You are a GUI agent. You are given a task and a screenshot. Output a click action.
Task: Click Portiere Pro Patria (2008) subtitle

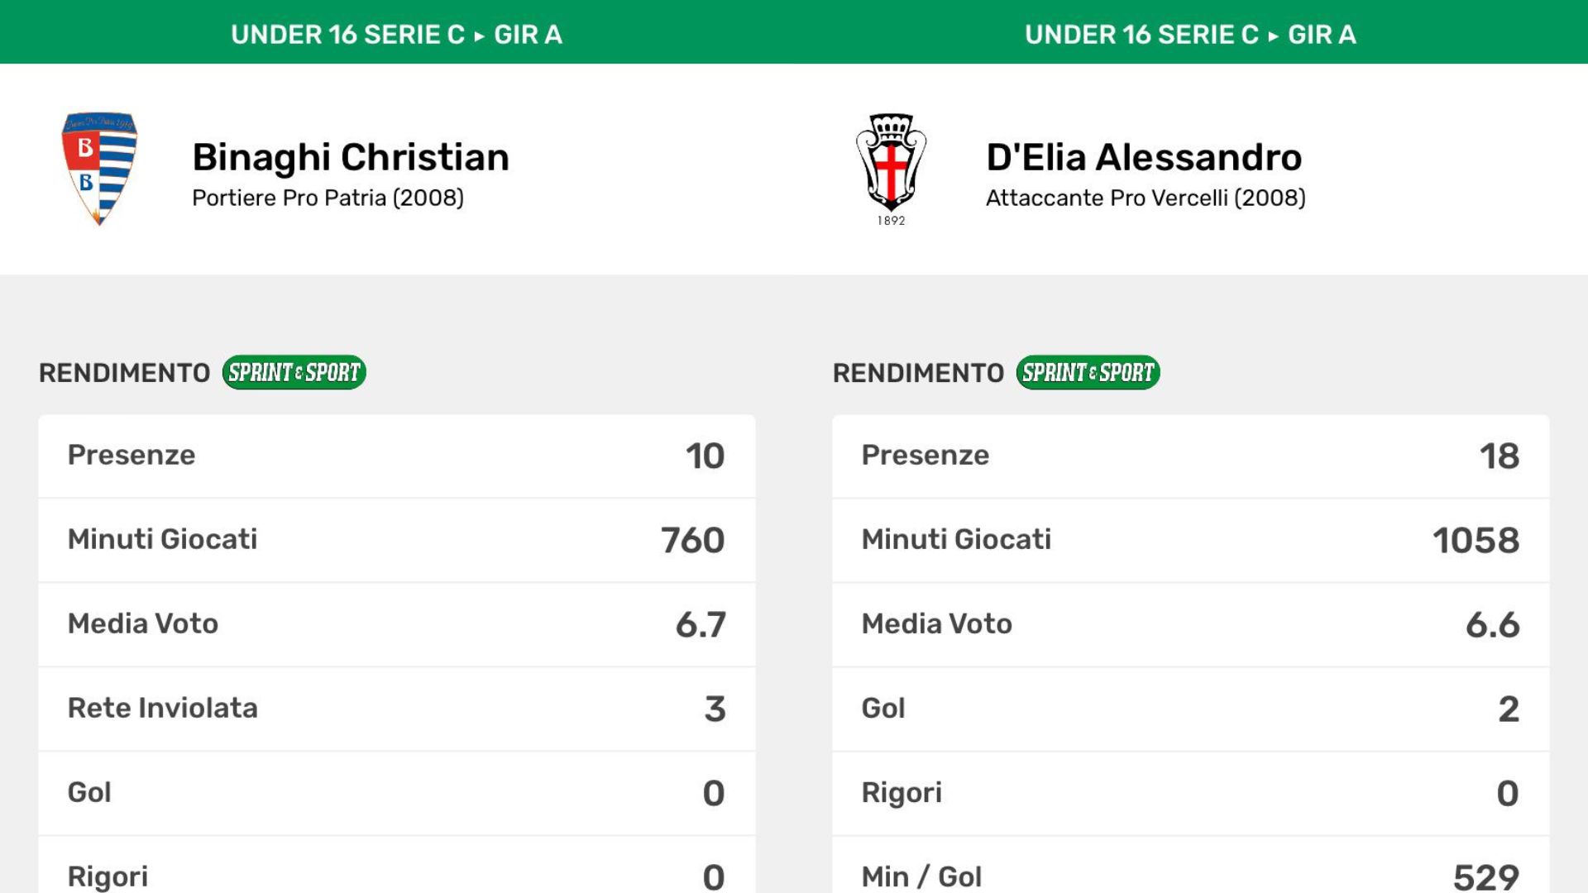point(328,198)
